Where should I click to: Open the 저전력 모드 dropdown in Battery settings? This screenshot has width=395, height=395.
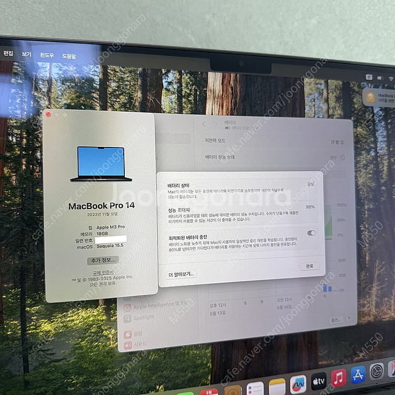[x=337, y=143]
